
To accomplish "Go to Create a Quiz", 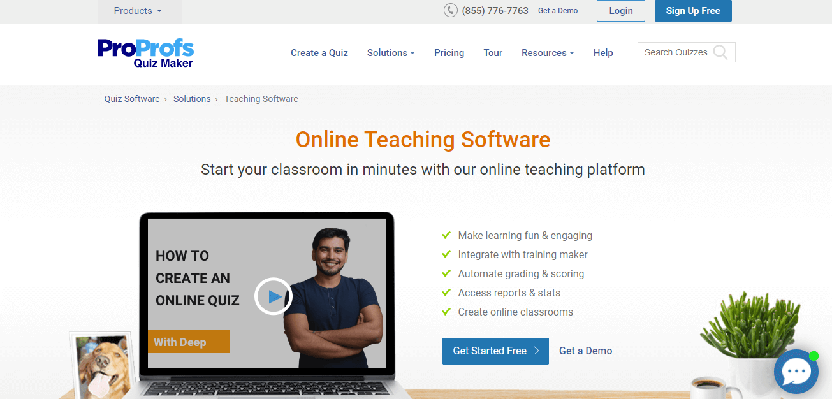I will 319,53.
